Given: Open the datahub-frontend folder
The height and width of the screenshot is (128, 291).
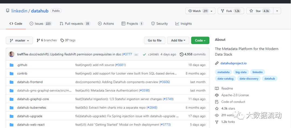Looking at the screenshot, I should point(30,82).
